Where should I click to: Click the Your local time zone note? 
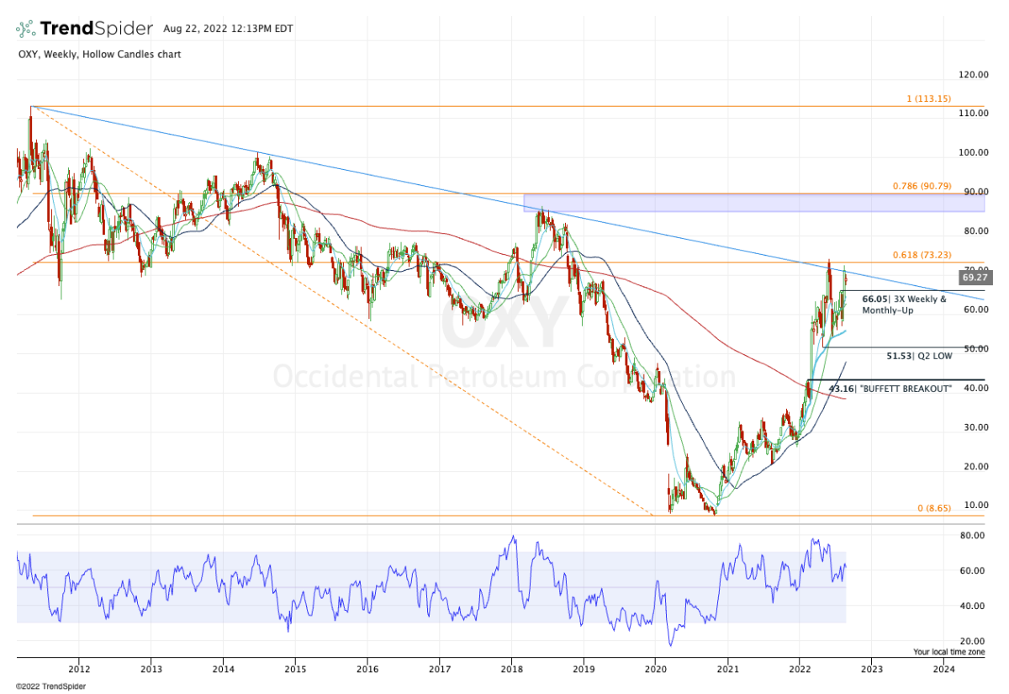[x=951, y=653]
